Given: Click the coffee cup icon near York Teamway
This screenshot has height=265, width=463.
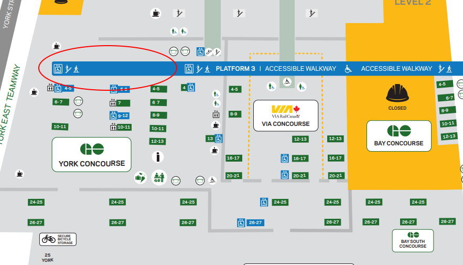Looking at the screenshot, I should pyautogui.click(x=34, y=92).
